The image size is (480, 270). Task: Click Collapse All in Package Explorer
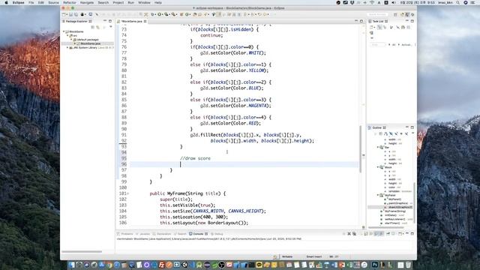[92, 27]
